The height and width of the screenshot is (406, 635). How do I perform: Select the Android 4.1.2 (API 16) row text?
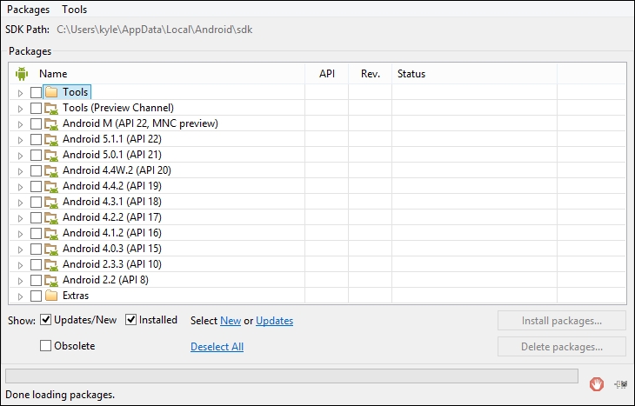(111, 233)
